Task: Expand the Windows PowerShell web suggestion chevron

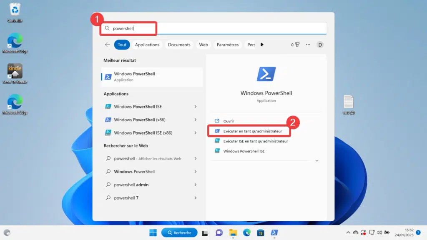Action: pyautogui.click(x=196, y=171)
